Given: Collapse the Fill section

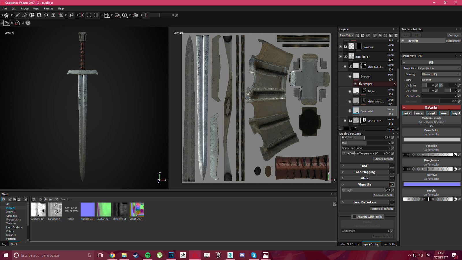Looking at the screenshot, I should (404, 62).
